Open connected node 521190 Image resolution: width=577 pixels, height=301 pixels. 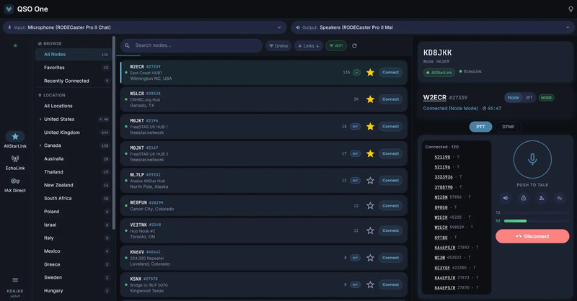click(442, 157)
